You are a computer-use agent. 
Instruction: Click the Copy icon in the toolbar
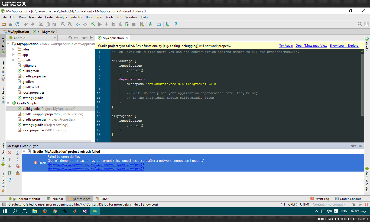click(x=47, y=24)
